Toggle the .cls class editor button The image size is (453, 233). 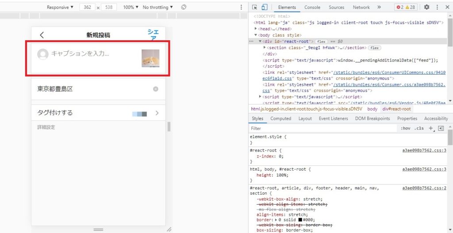click(x=419, y=128)
